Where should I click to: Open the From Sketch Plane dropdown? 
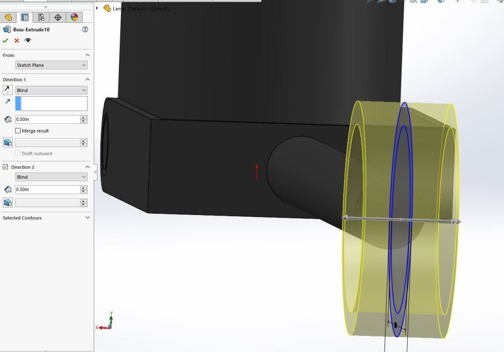click(51, 65)
